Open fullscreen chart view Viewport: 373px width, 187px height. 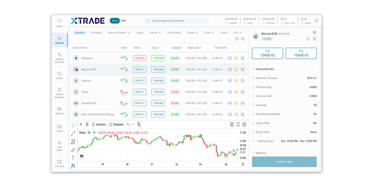(x=238, y=125)
